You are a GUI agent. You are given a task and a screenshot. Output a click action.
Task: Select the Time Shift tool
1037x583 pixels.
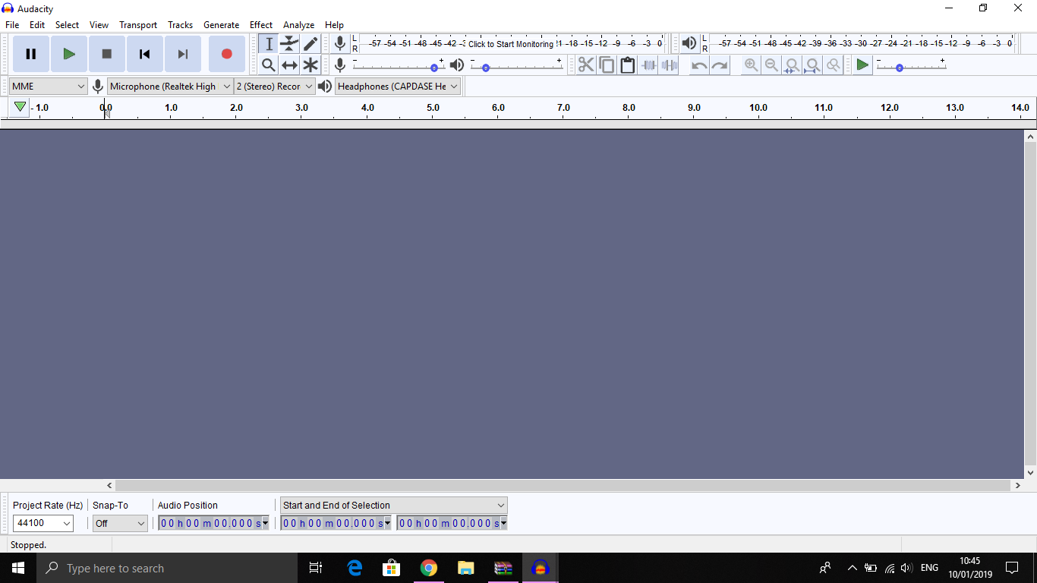289,65
